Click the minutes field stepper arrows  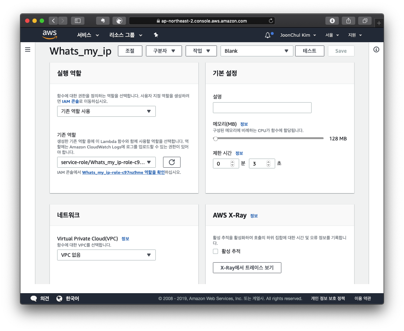click(x=232, y=164)
